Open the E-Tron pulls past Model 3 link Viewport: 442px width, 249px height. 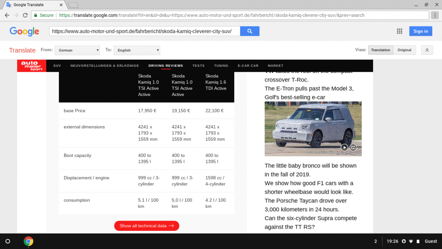(x=309, y=93)
